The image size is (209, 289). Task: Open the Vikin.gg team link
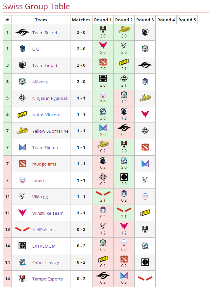click(40, 197)
